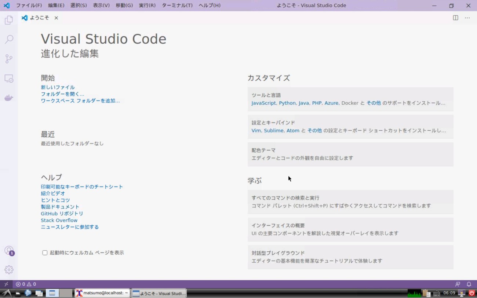Click the Python language support link
This screenshot has width=477, height=298.
pos(287,103)
